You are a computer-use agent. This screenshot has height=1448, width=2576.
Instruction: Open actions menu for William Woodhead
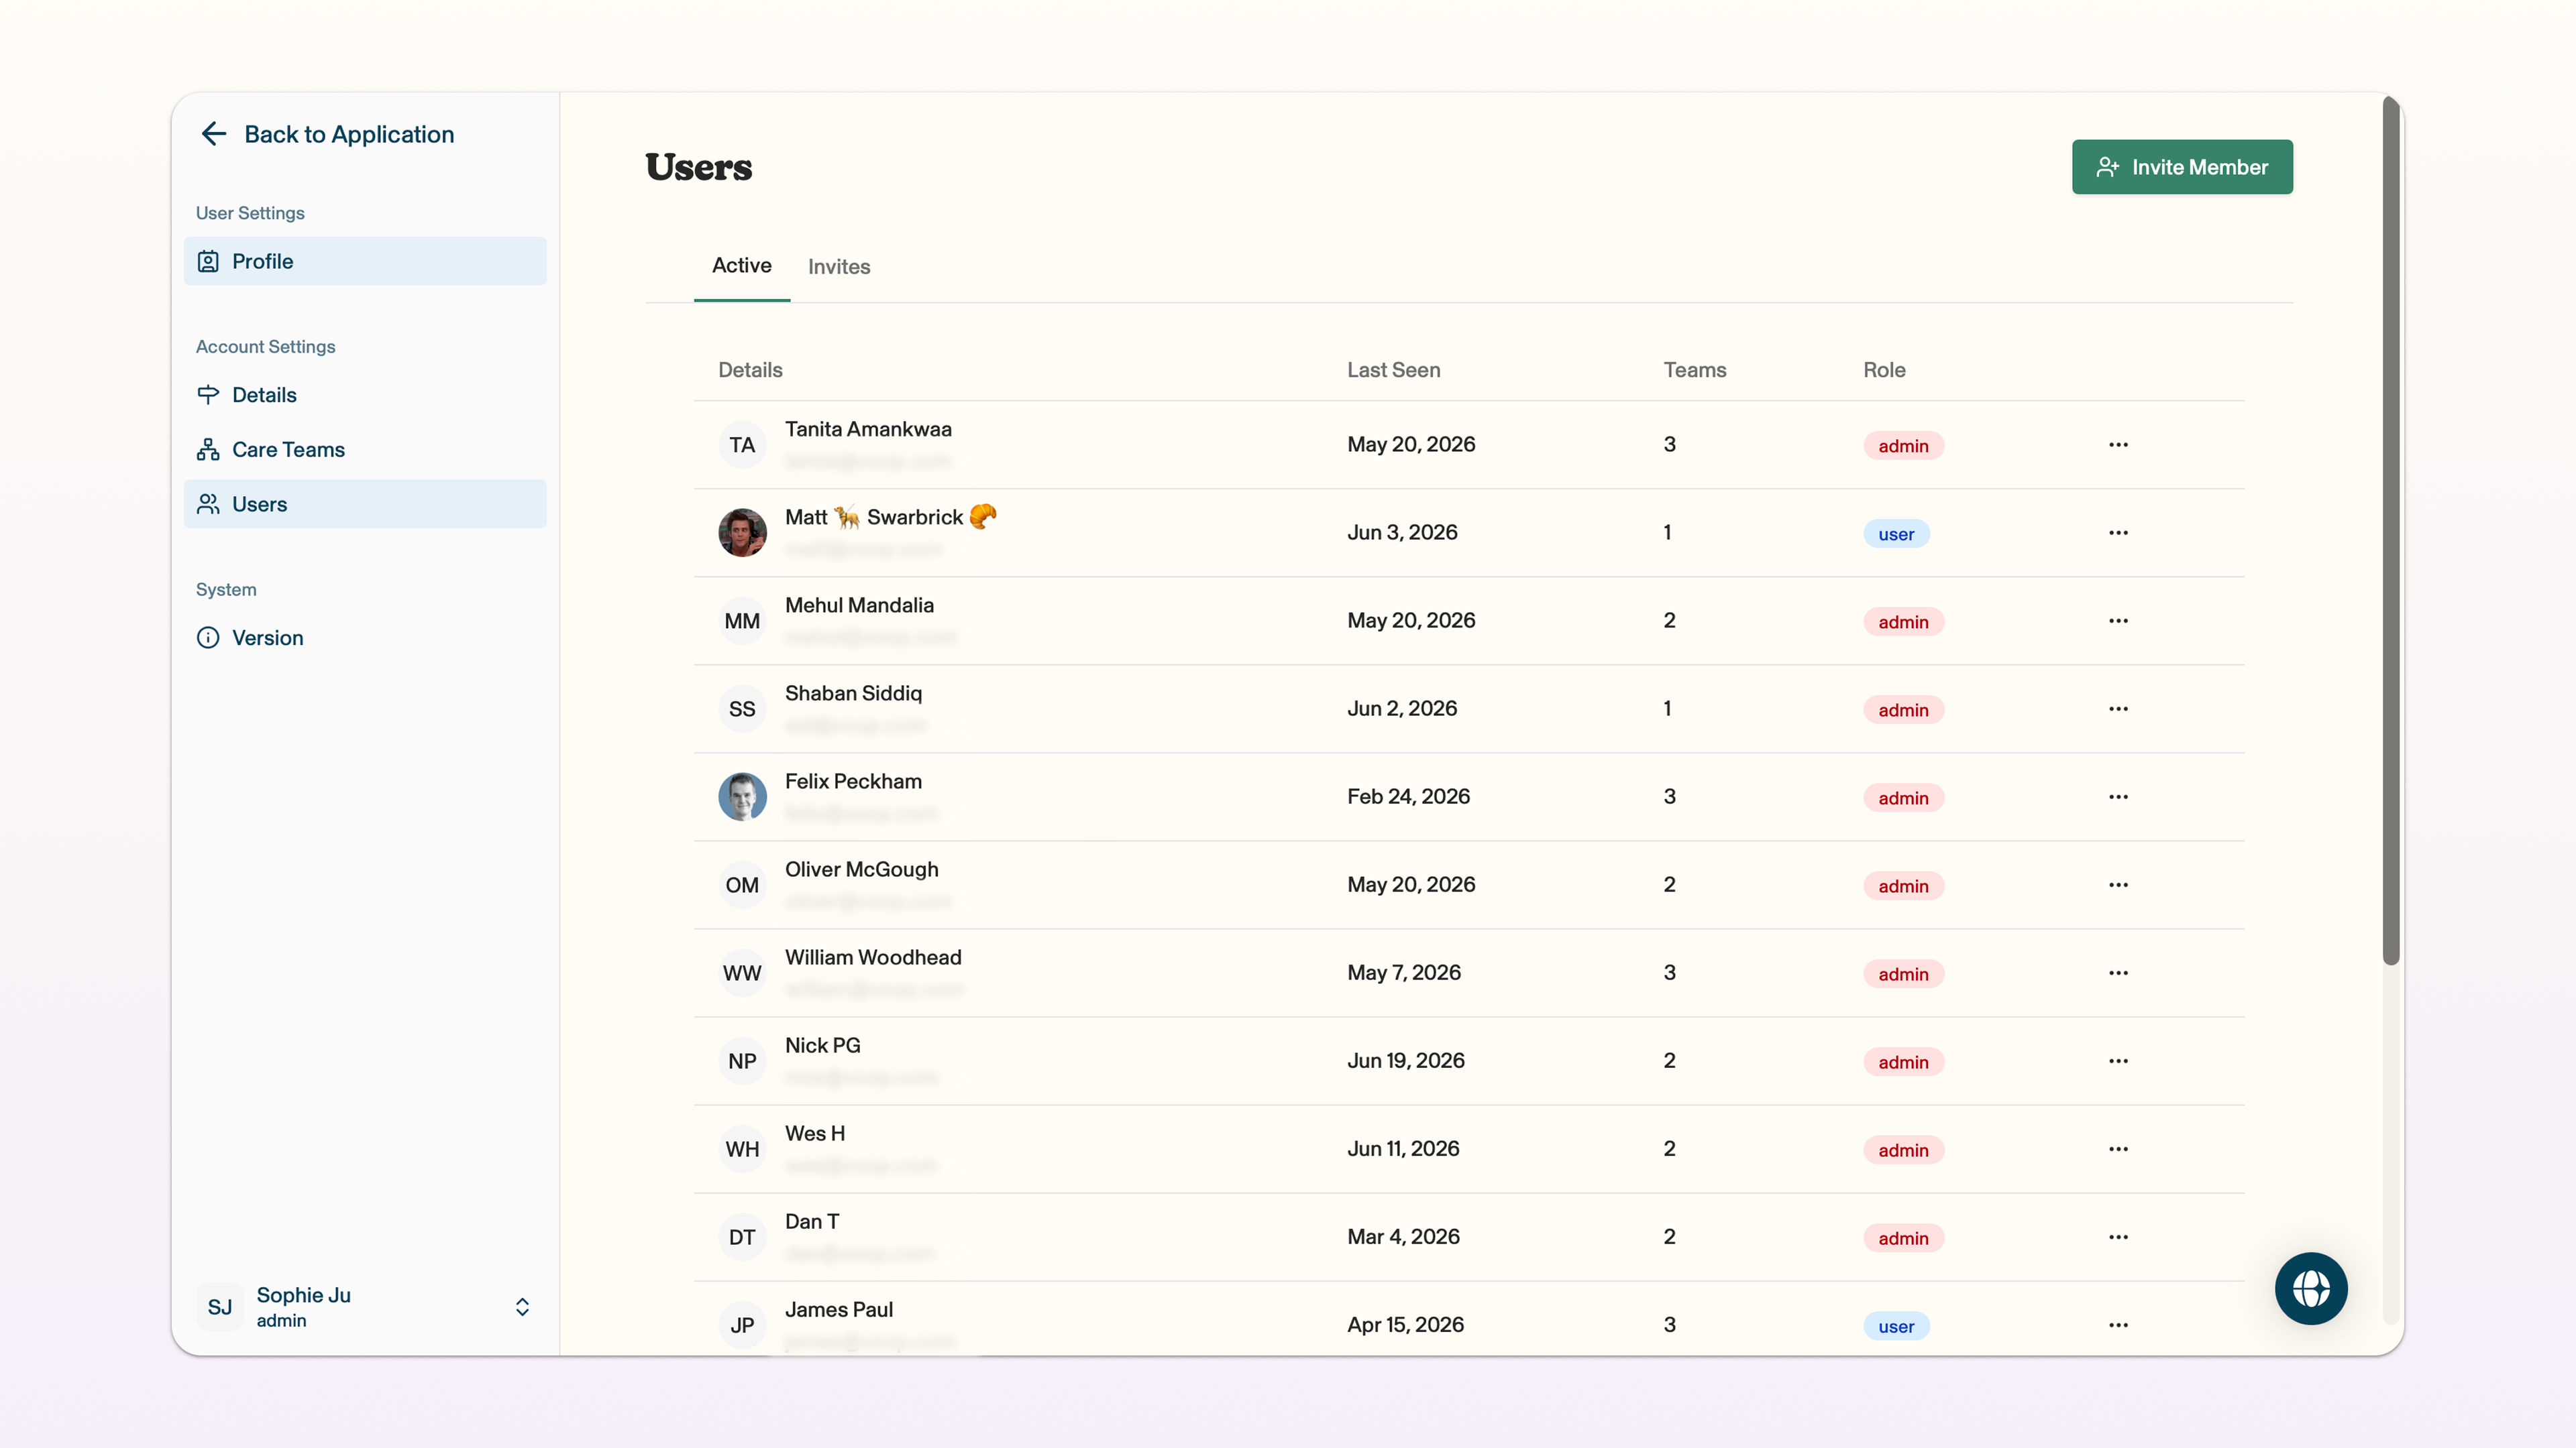point(2118,972)
